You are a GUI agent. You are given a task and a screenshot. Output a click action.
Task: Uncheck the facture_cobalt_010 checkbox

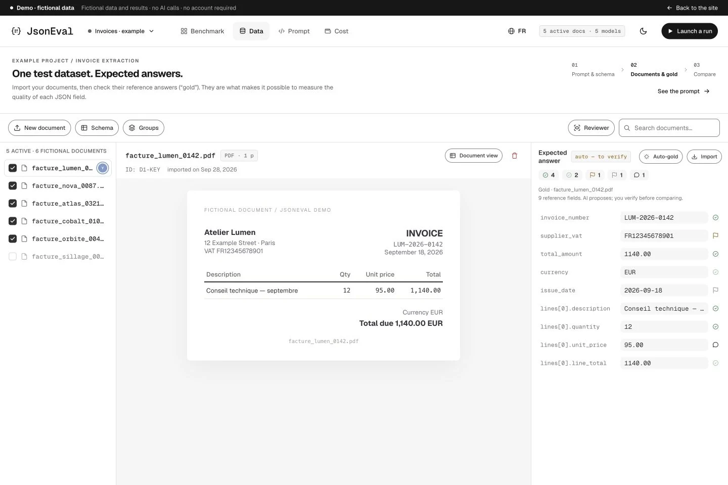(13, 221)
